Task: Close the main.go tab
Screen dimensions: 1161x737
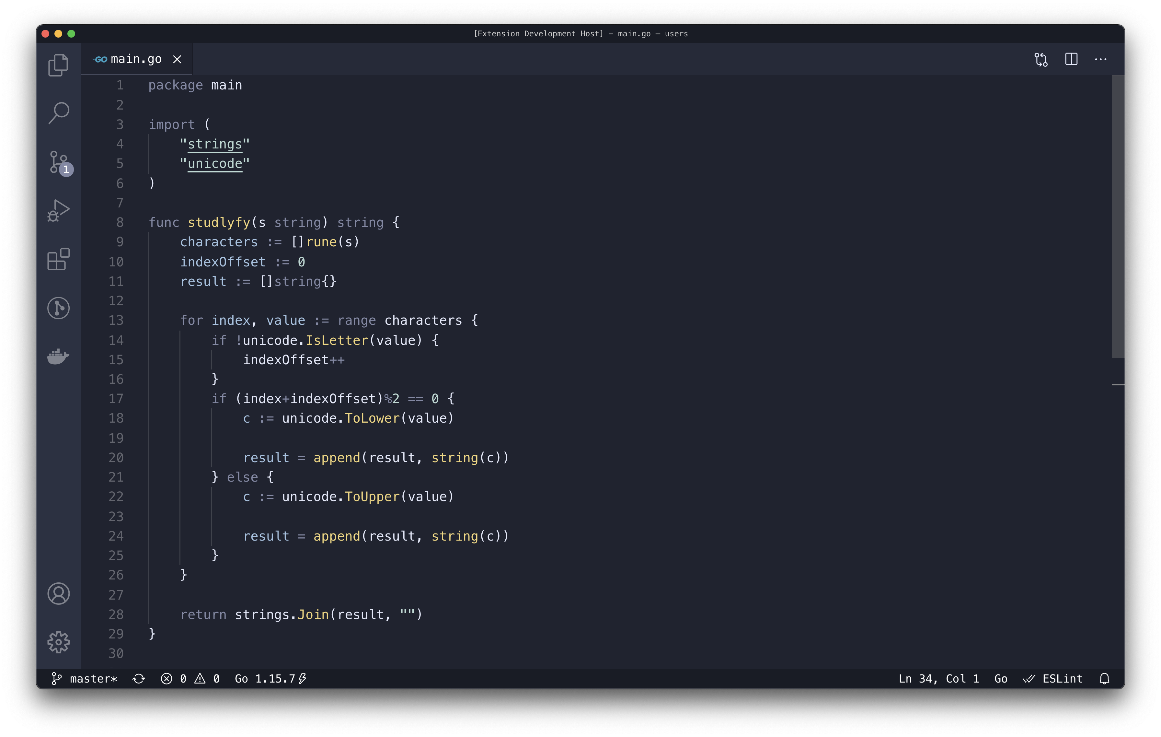Action: pos(178,59)
